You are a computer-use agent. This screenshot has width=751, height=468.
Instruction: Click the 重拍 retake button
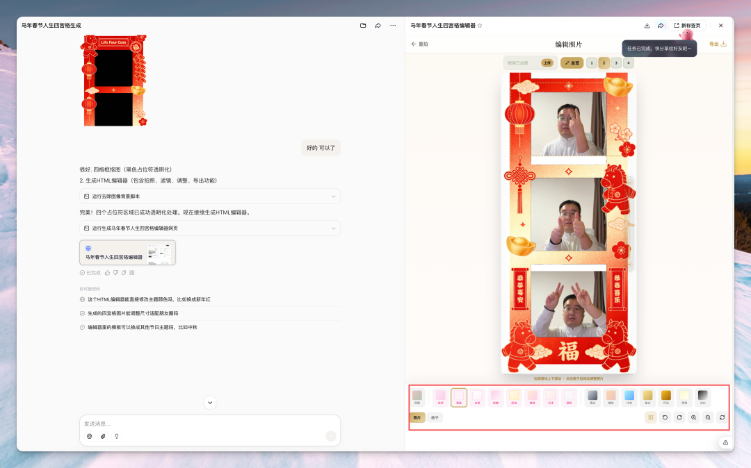click(x=420, y=43)
